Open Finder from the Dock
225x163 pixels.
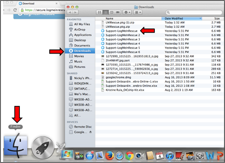16,146
